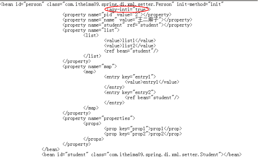The width and height of the screenshot is (258, 160).
Task: Click the red-circled lazy-inti="true" attribute
Action: click(127, 10)
